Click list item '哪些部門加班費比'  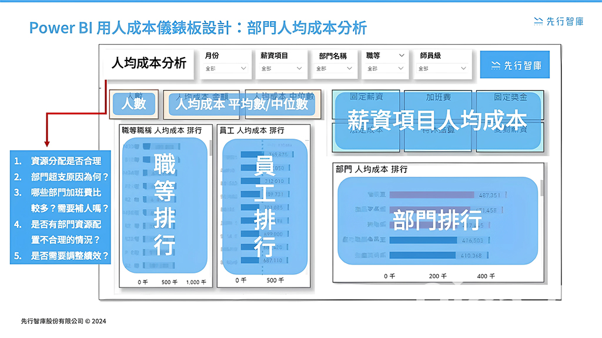coord(66,192)
